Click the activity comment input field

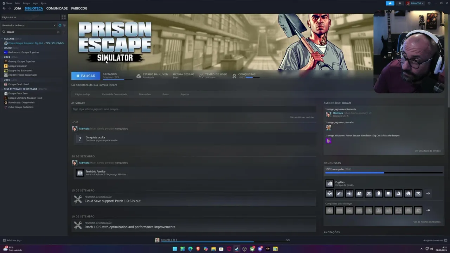tap(193, 109)
